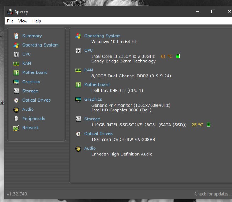Click version number v1.32.740 in status bar

point(17,194)
